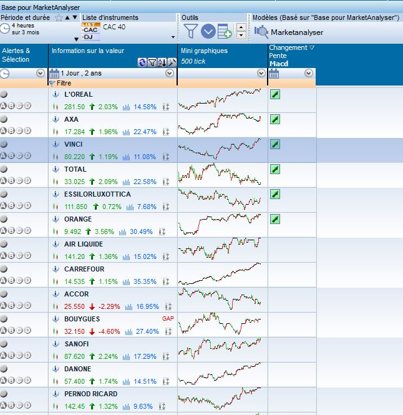Image resolution: width=403 pixels, height=415 pixels.
Task: Open the Mini graphiques column dropdown
Action: (261, 73)
